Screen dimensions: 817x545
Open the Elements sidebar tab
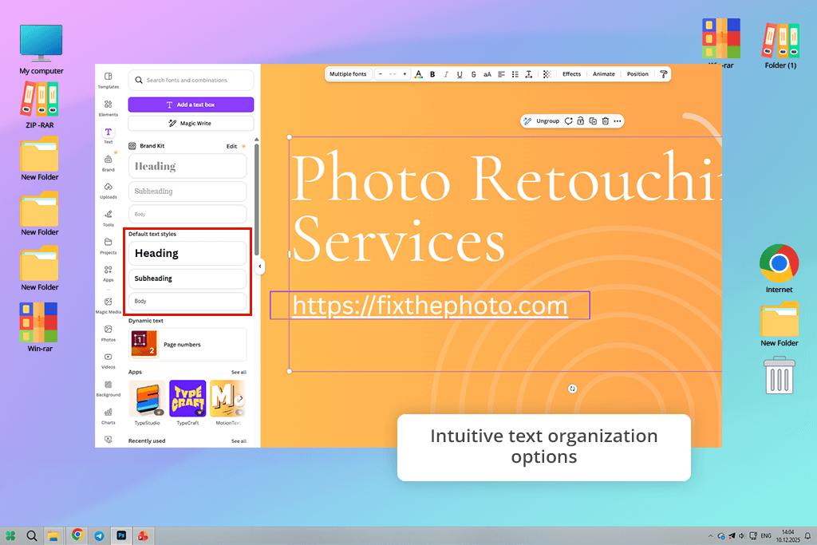(x=109, y=108)
